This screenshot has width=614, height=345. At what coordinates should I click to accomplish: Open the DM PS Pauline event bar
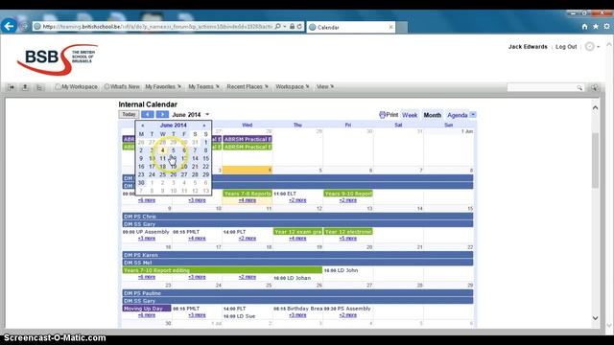(297, 293)
